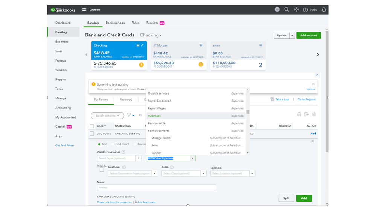Click into the Memo text field
Viewport: 376px width, 211px height.
(157, 188)
